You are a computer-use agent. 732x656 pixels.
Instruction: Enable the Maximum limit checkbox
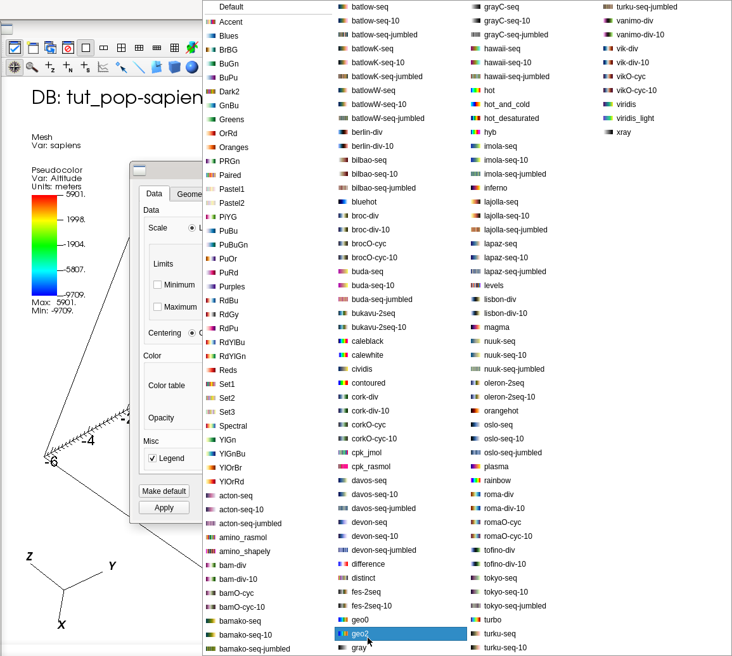click(x=158, y=307)
